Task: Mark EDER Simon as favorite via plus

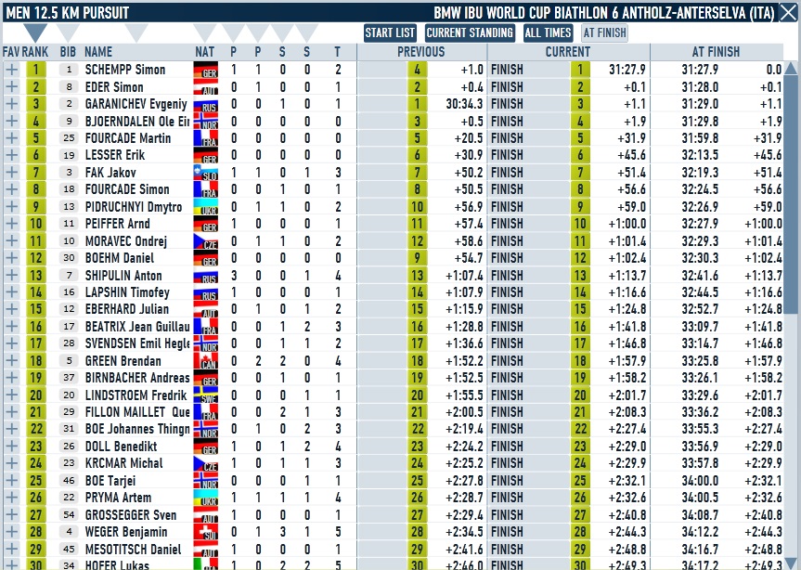Action: click(x=11, y=87)
